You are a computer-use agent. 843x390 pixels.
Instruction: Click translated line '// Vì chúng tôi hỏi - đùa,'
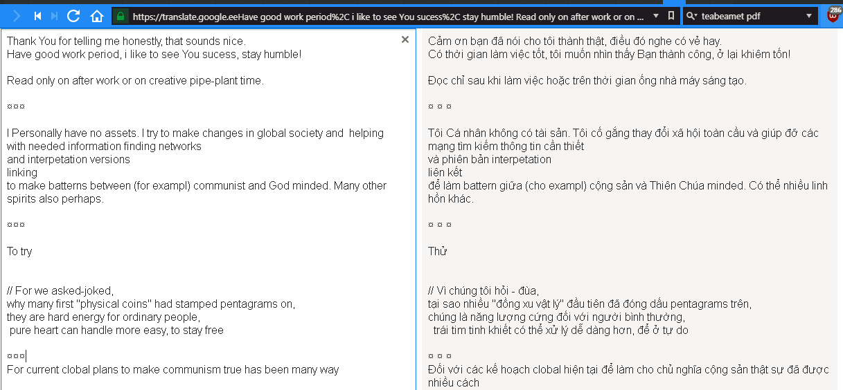coord(483,291)
